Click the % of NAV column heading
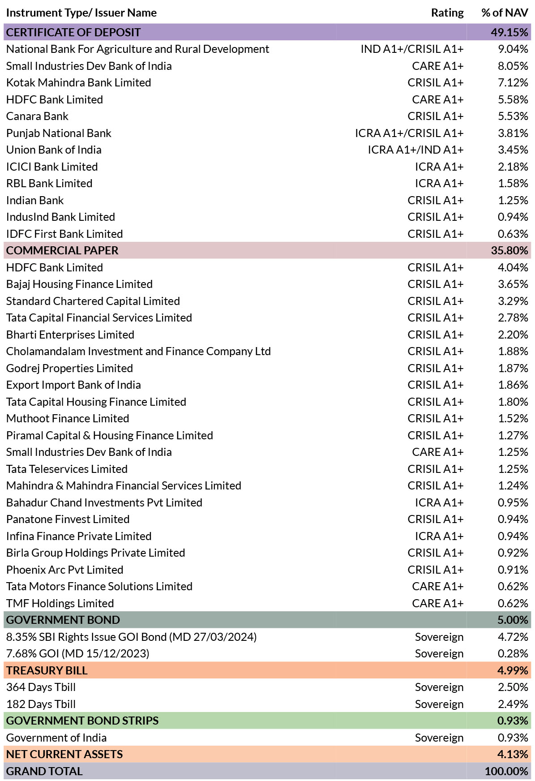This screenshot has width=535, height=781. (505, 13)
